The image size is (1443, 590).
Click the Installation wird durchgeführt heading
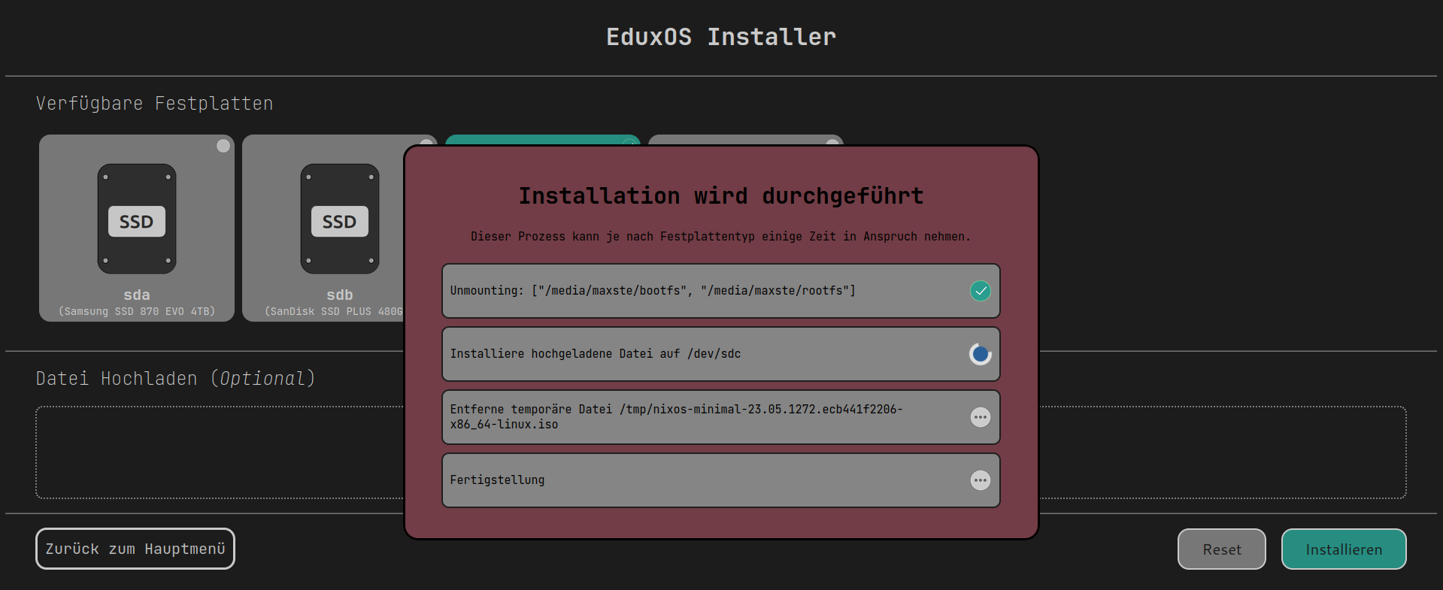[721, 196]
